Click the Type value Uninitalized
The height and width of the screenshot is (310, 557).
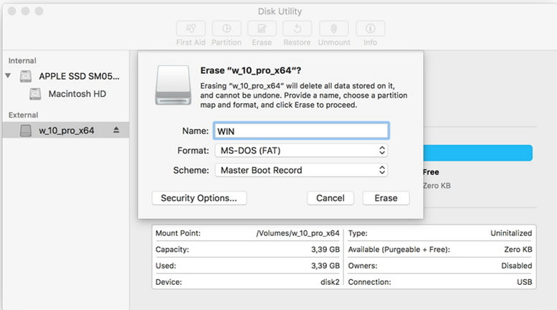click(511, 233)
